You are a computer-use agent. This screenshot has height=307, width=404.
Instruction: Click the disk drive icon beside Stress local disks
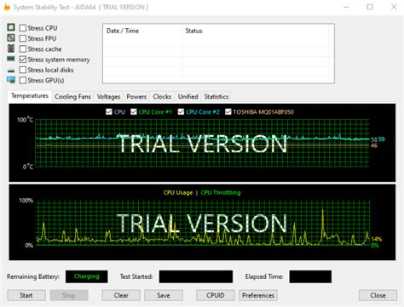[x=11, y=71]
